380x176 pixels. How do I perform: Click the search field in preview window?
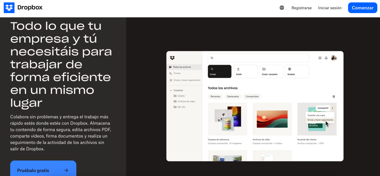pos(258,58)
